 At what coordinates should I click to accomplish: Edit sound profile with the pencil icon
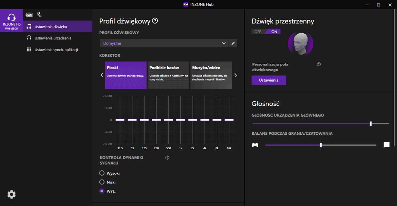click(233, 43)
